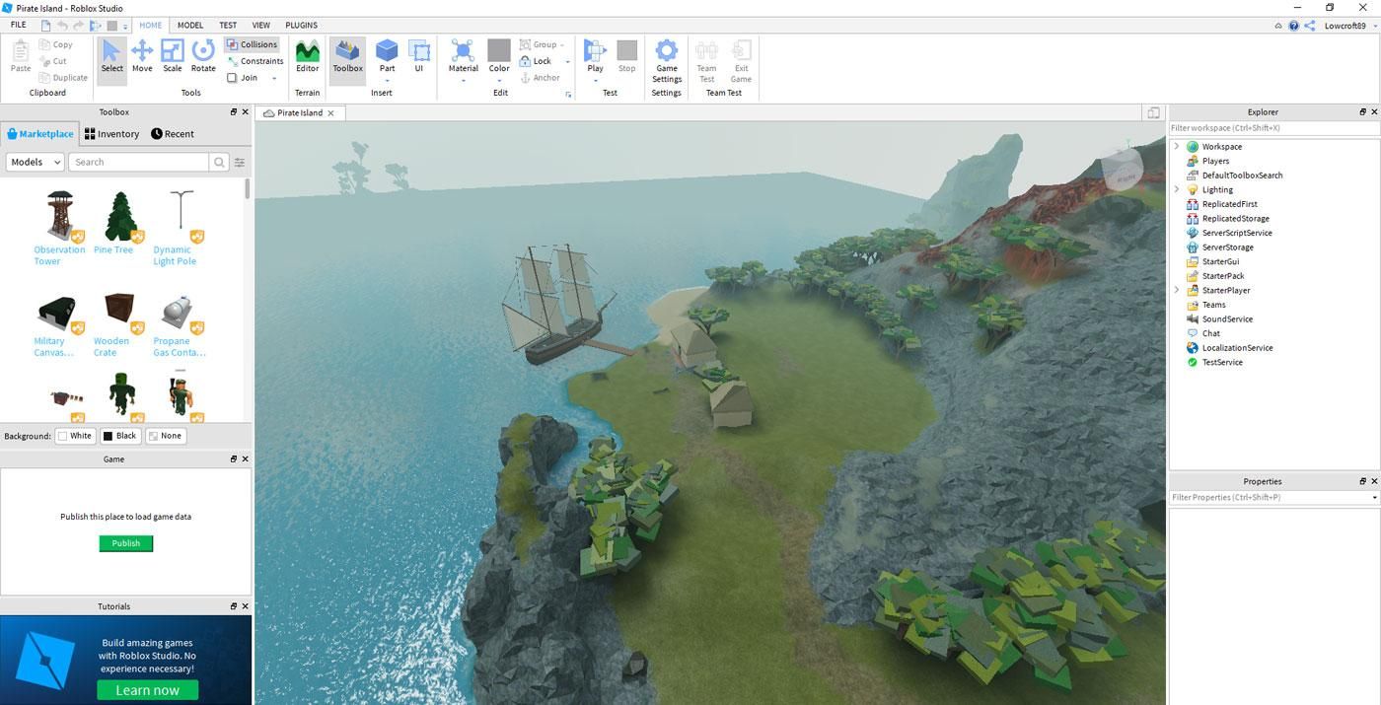Open the Filter Properties dropdown arrow
1381x705 pixels.
(x=1374, y=498)
